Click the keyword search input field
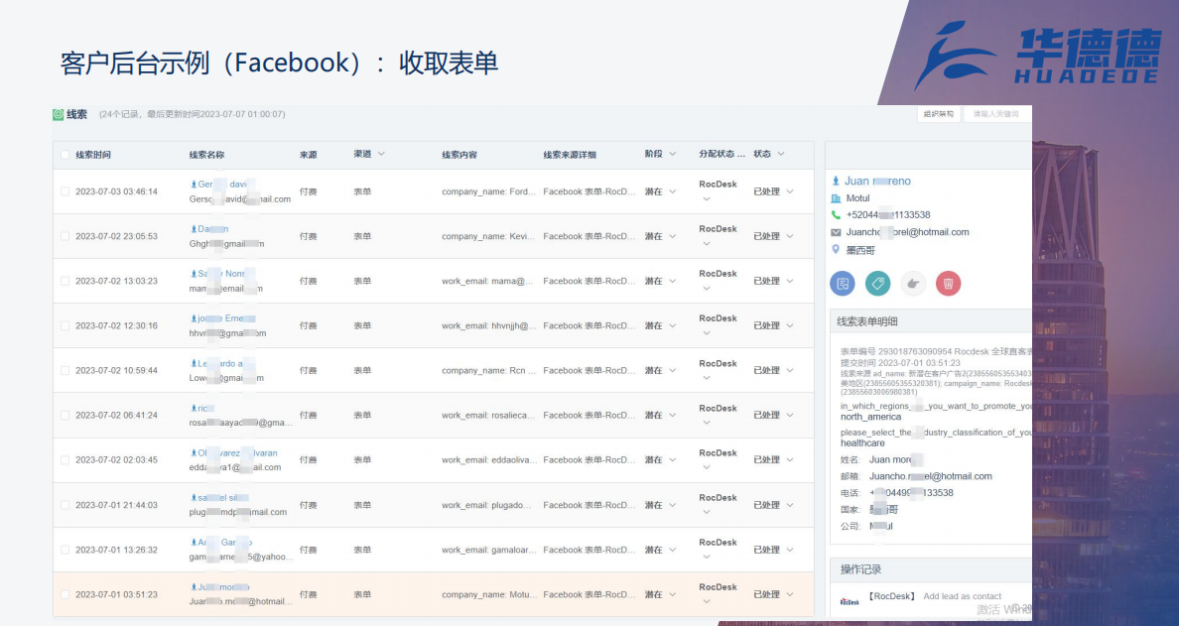The height and width of the screenshot is (626, 1179). point(996,114)
